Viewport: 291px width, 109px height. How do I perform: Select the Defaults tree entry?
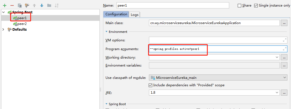(x=20, y=29)
